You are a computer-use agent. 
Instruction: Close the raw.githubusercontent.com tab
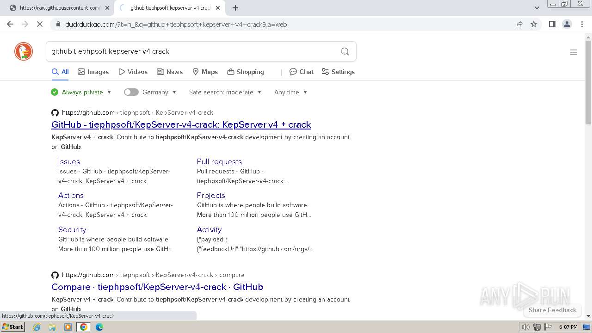coord(107,8)
